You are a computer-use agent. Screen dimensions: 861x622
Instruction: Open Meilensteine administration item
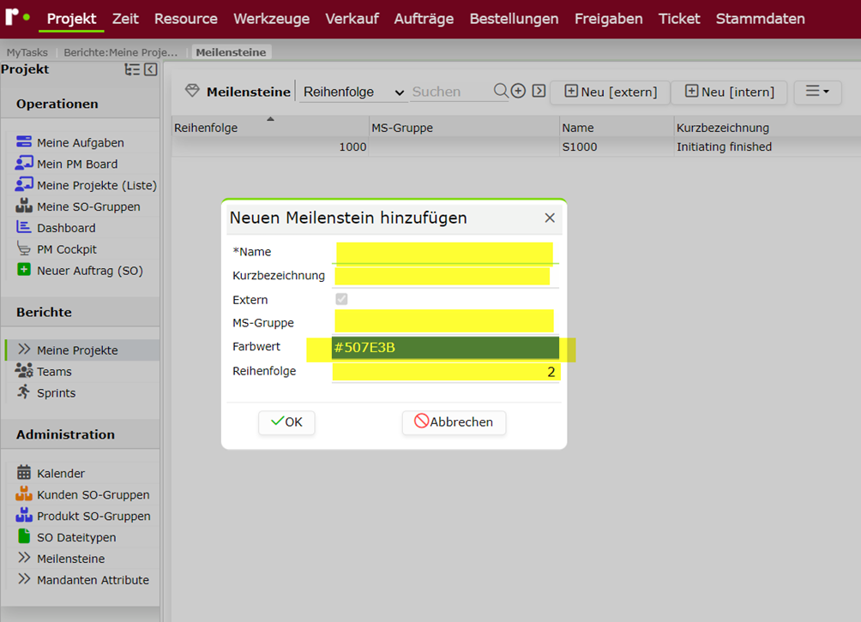70,559
